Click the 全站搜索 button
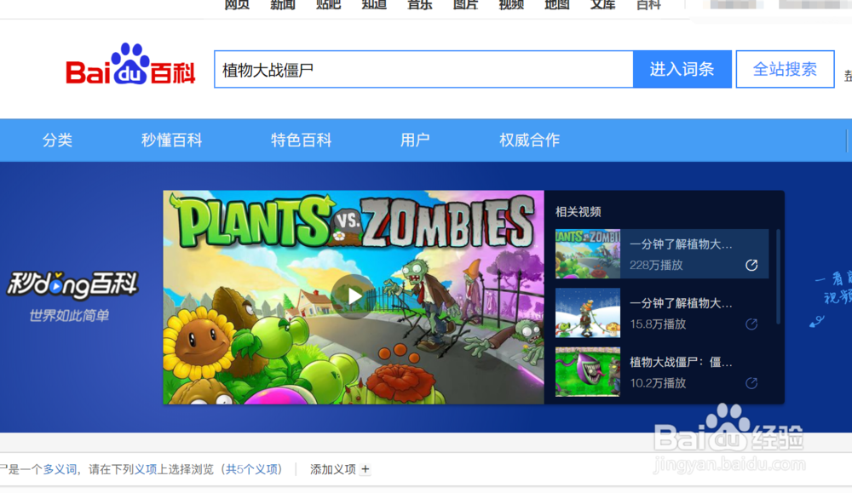This screenshot has width=852, height=493. (x=784, y=69)
